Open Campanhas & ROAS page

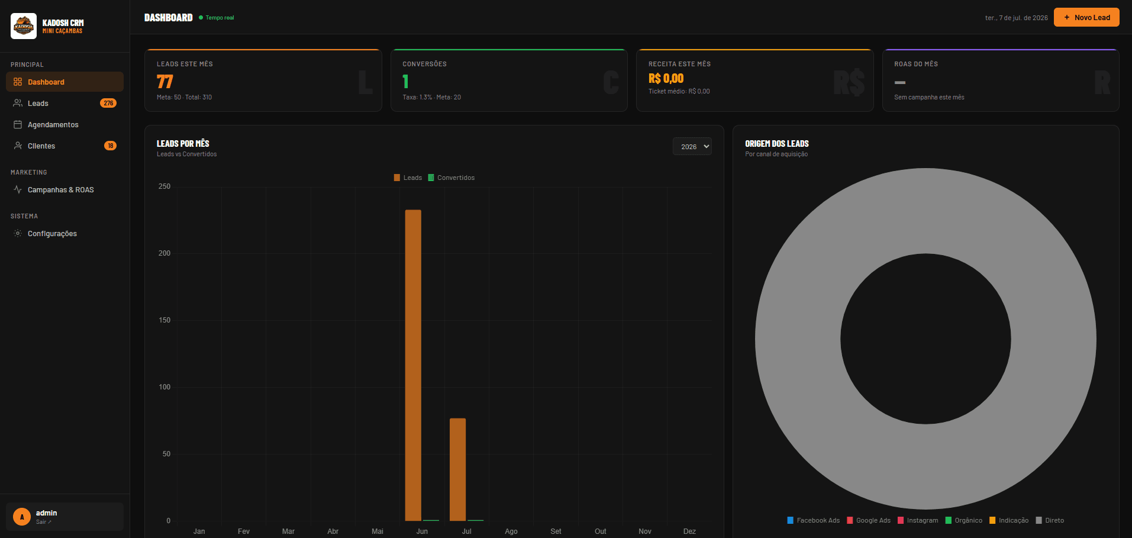[64, 189]
